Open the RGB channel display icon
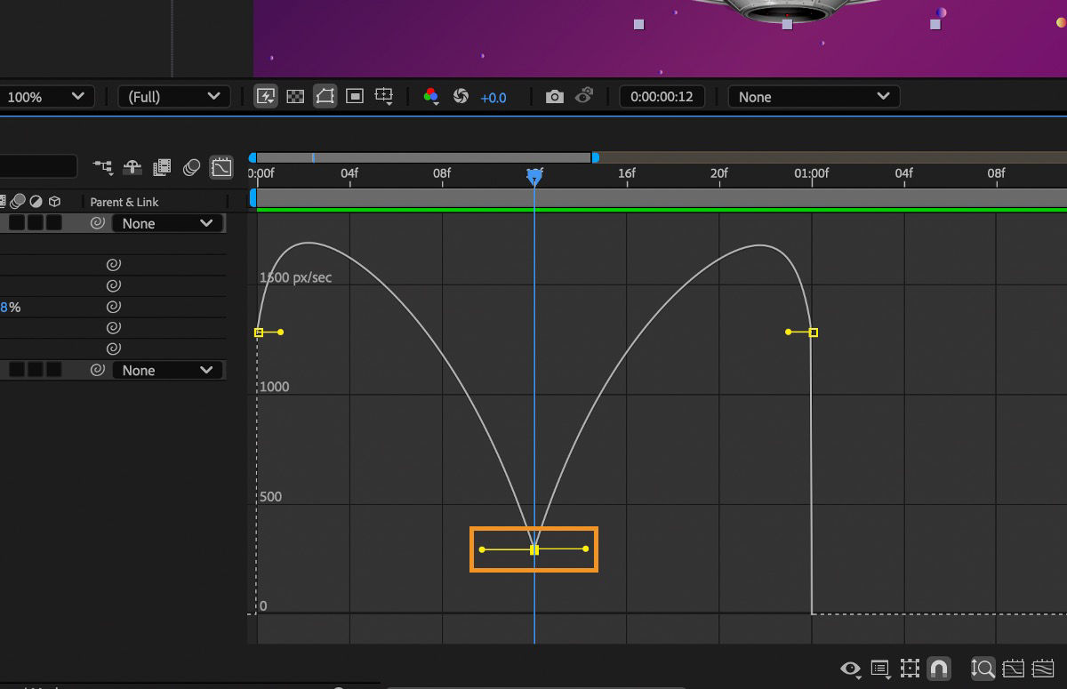 (431, 97)
